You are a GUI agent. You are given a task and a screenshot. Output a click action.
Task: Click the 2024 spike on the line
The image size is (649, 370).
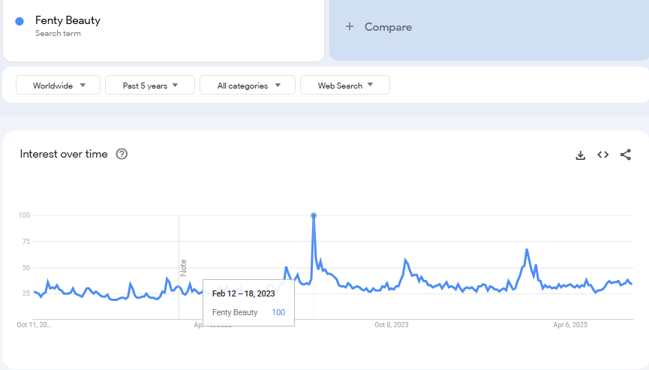pos(527,250)
